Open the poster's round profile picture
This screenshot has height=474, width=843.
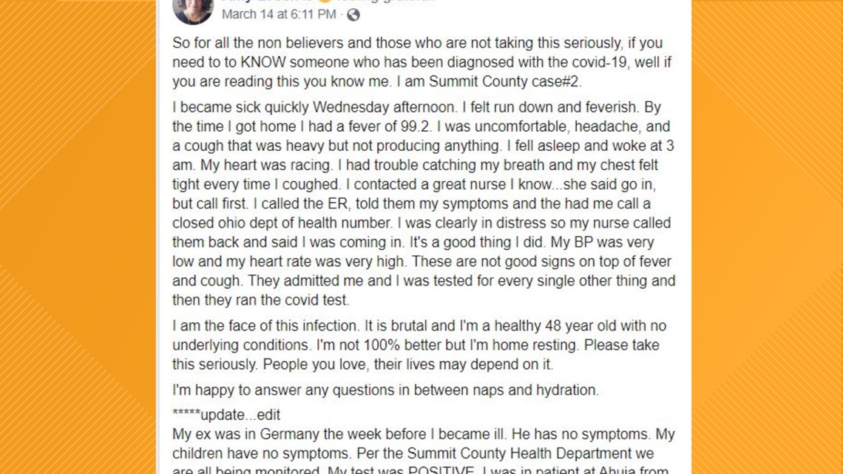coord(192,9)
